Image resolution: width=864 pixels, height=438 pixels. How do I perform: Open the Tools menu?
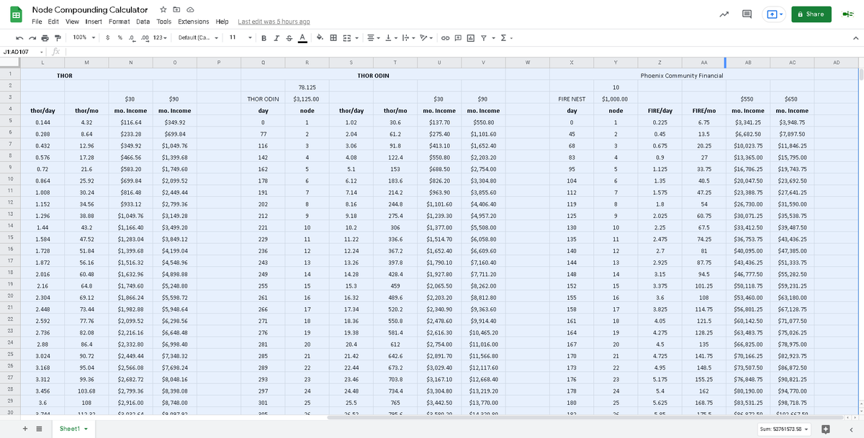coord(164,22)
